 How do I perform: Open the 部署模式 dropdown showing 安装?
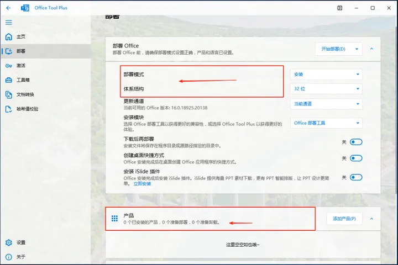coord(326,75)
